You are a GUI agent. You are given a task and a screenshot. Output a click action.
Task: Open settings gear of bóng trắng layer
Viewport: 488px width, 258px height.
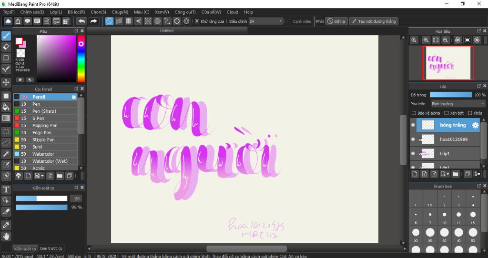pos(475,125)
